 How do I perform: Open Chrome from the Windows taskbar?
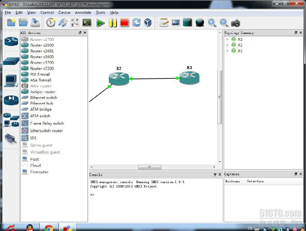pyautogui.click(x=49, y=228)
